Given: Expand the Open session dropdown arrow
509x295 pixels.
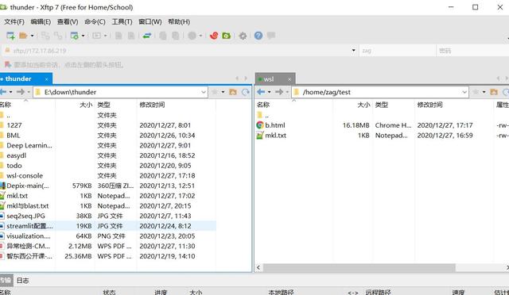Looking at the screenshot, I should coord(32,36).
